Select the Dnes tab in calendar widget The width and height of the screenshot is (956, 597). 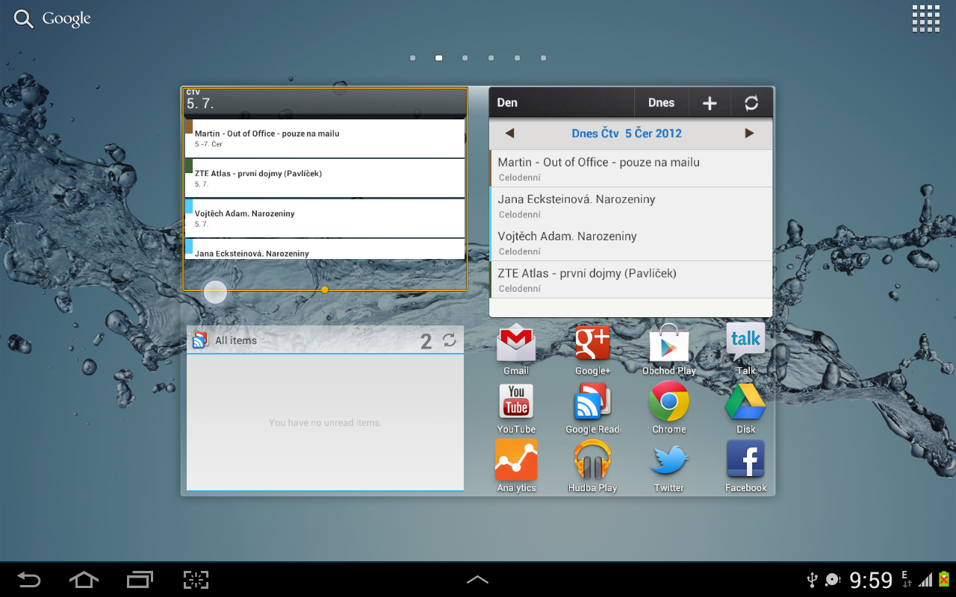[661, 102]
